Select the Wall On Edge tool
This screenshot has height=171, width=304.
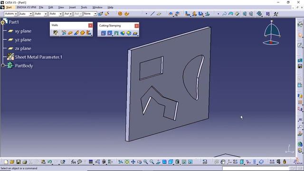click(x=76, y=33)
